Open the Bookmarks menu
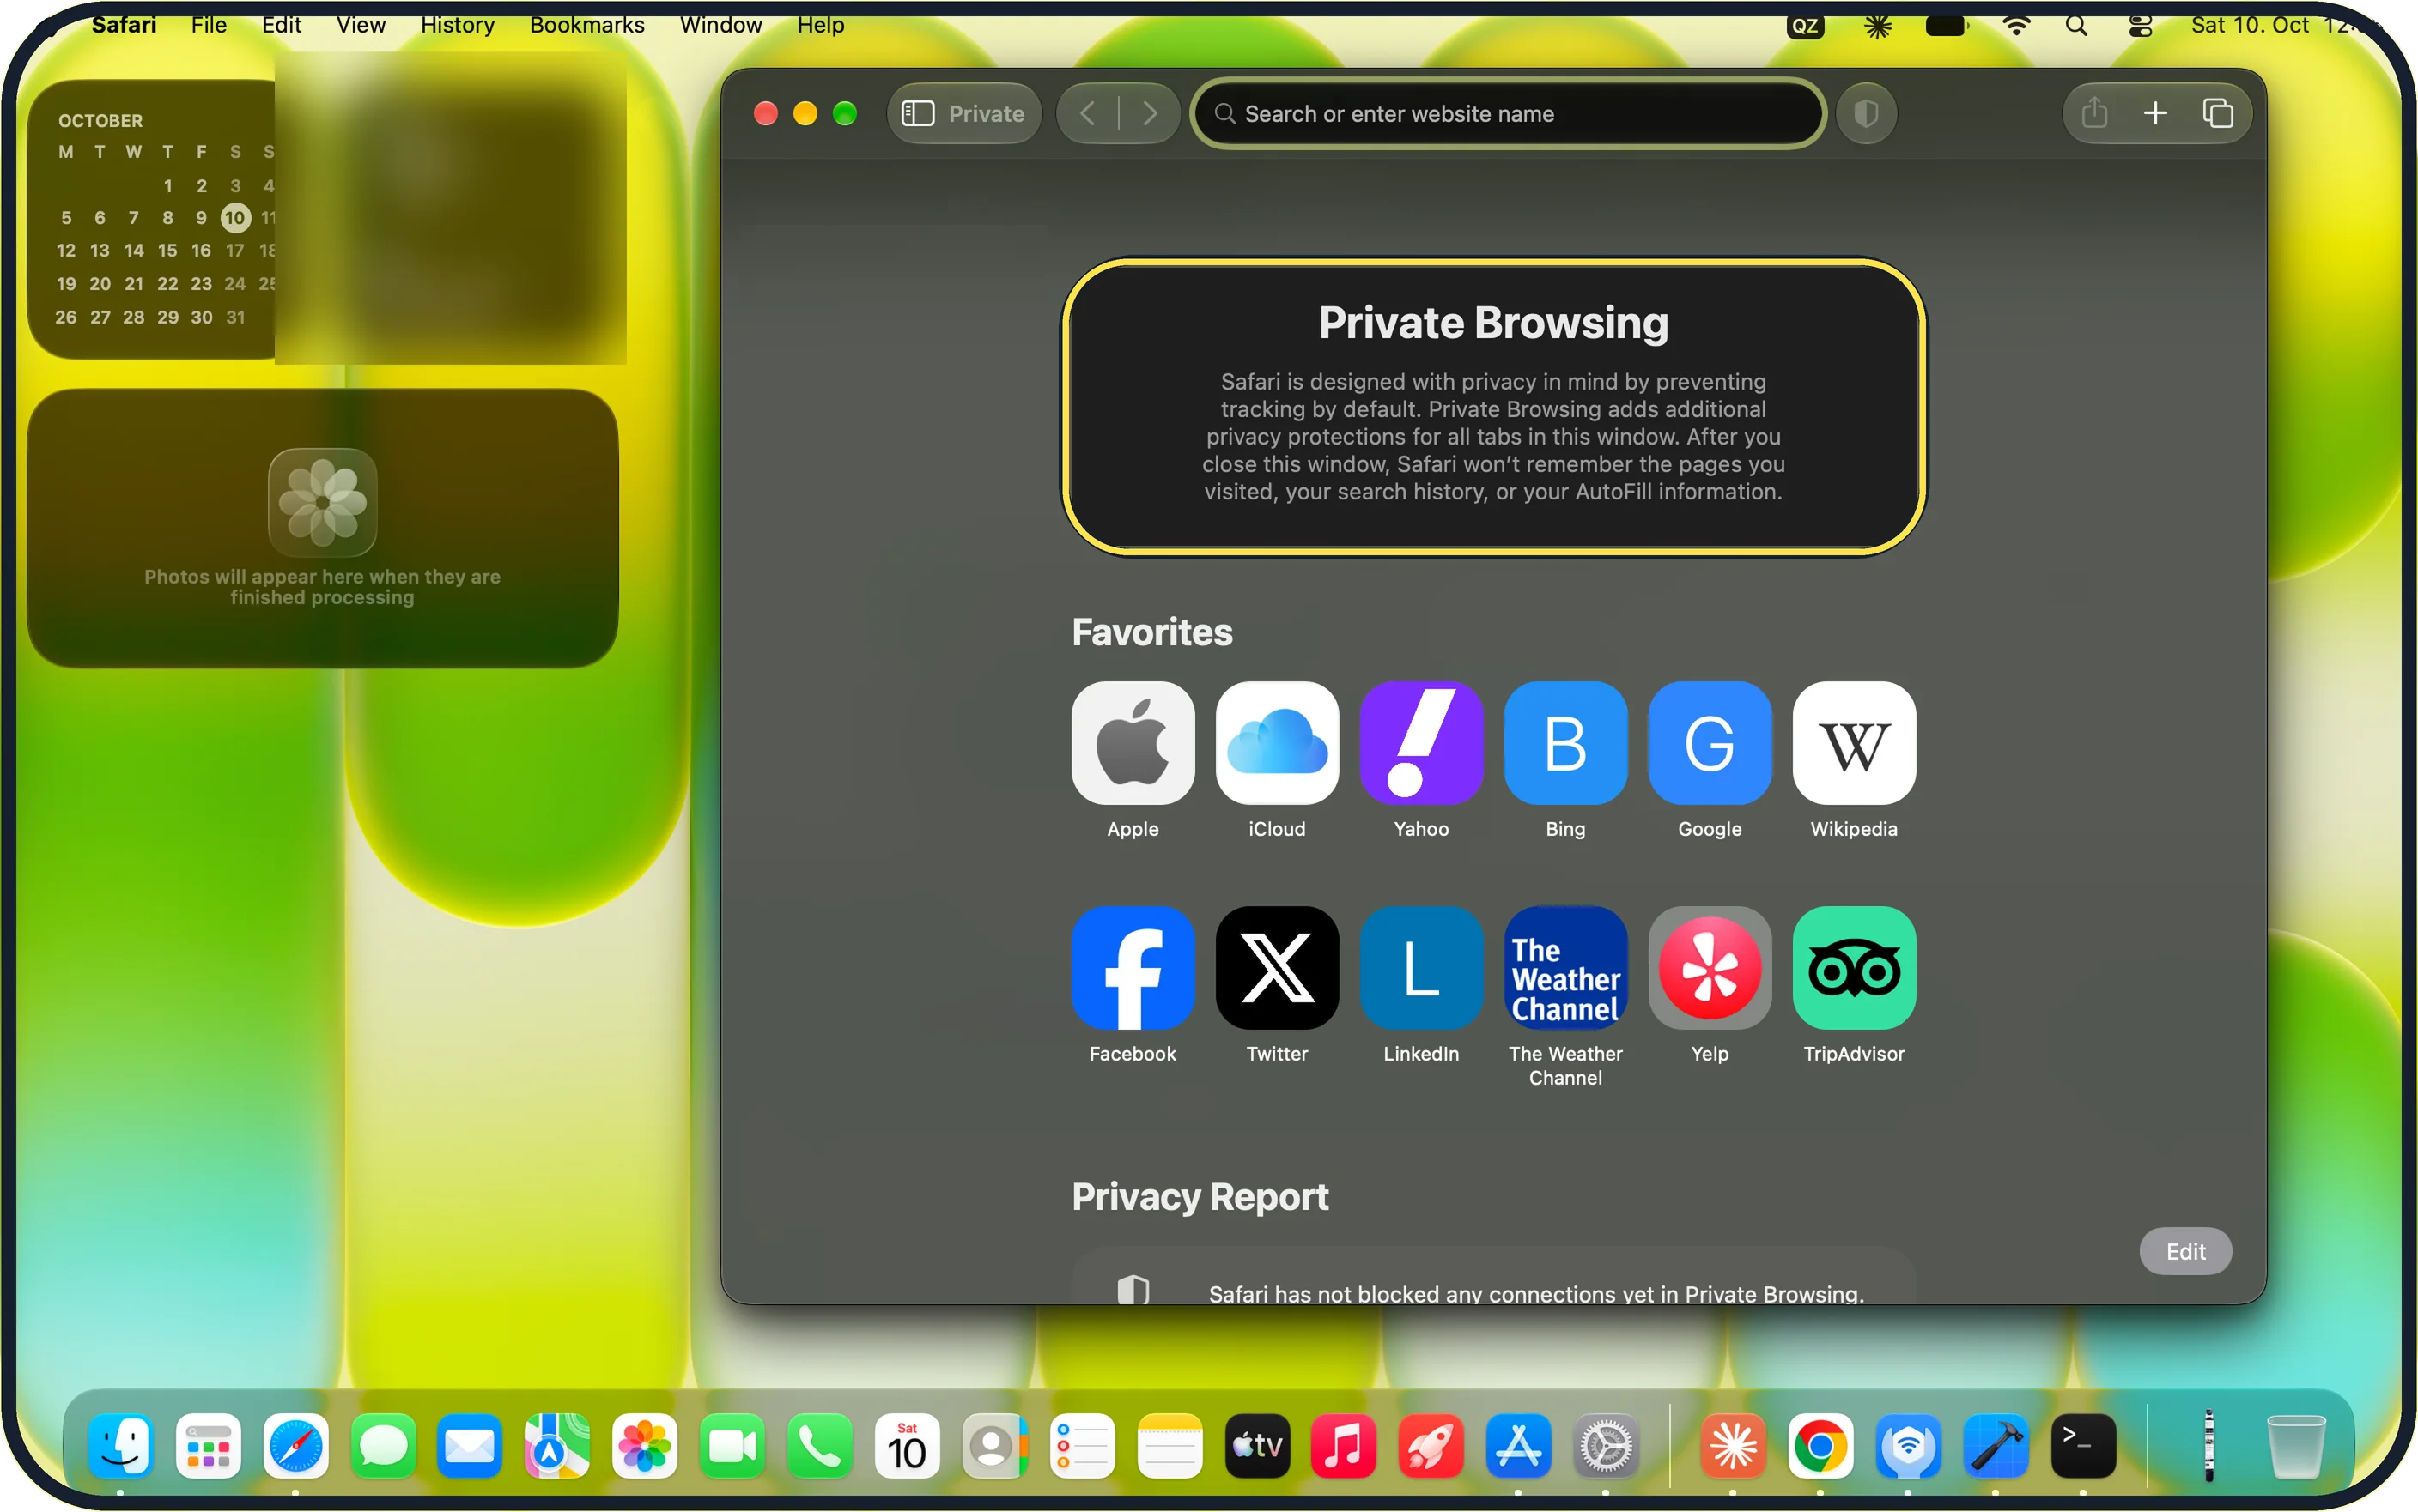2418x1512 pixels. pyautogui.click(x=586, y=25)
